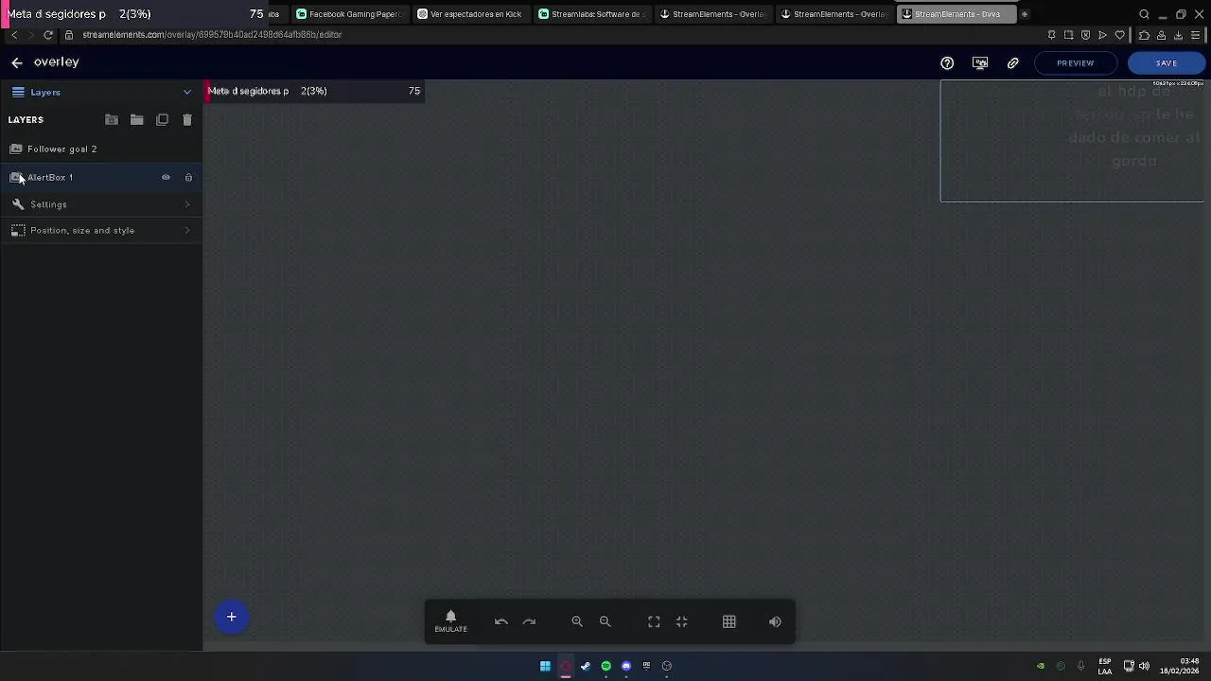The height and width of the screenshot is (681, 1211).
Task: Click the wrench Settings icon
Action: pos(18,204)
